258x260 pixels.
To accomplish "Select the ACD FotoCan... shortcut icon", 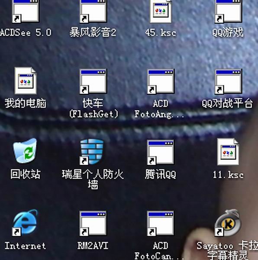I will point(161,223).
